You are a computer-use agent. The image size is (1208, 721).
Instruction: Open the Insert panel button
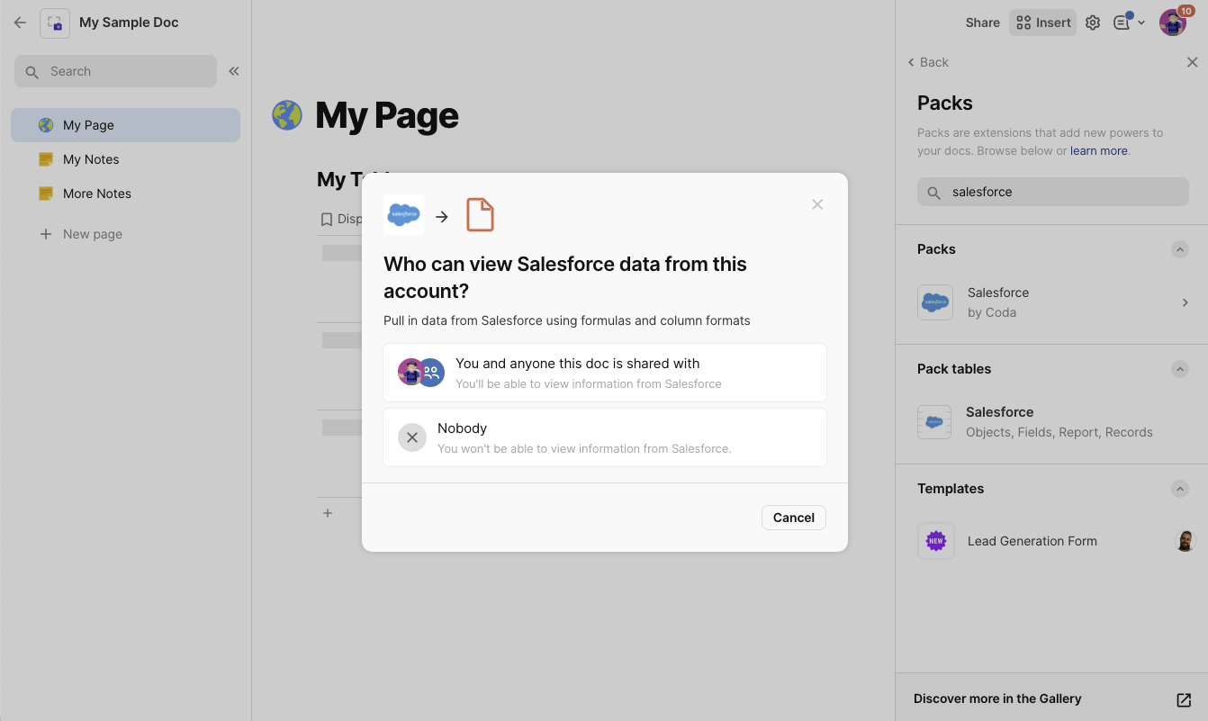1043,23
